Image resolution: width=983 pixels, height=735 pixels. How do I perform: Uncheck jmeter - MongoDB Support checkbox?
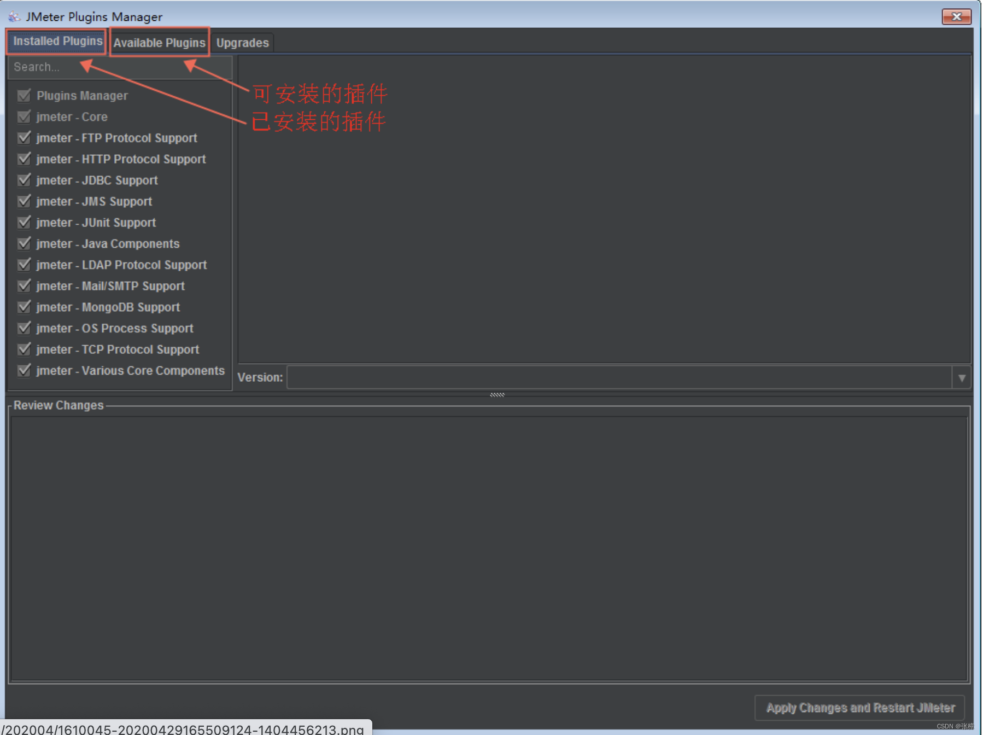pyautogui.click(x=24, y=307)
